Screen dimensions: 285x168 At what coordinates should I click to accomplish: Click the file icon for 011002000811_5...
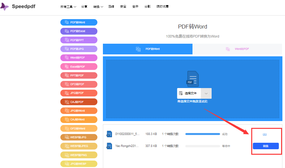pyautogui.click(x=109, y=134)
